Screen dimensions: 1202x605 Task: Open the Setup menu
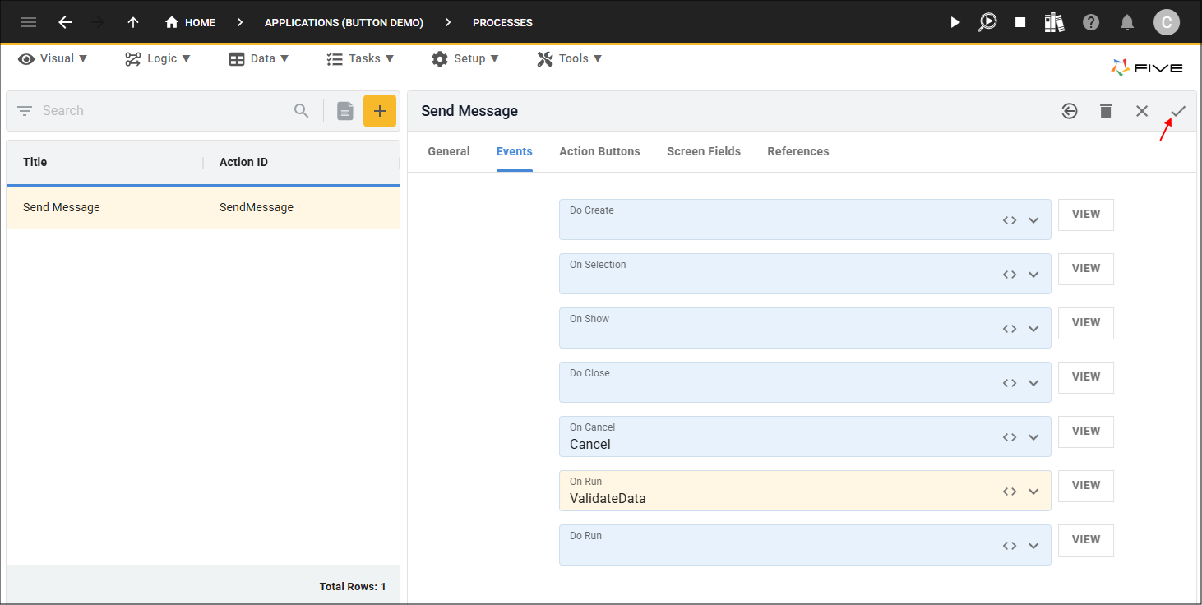coord(465,58)
